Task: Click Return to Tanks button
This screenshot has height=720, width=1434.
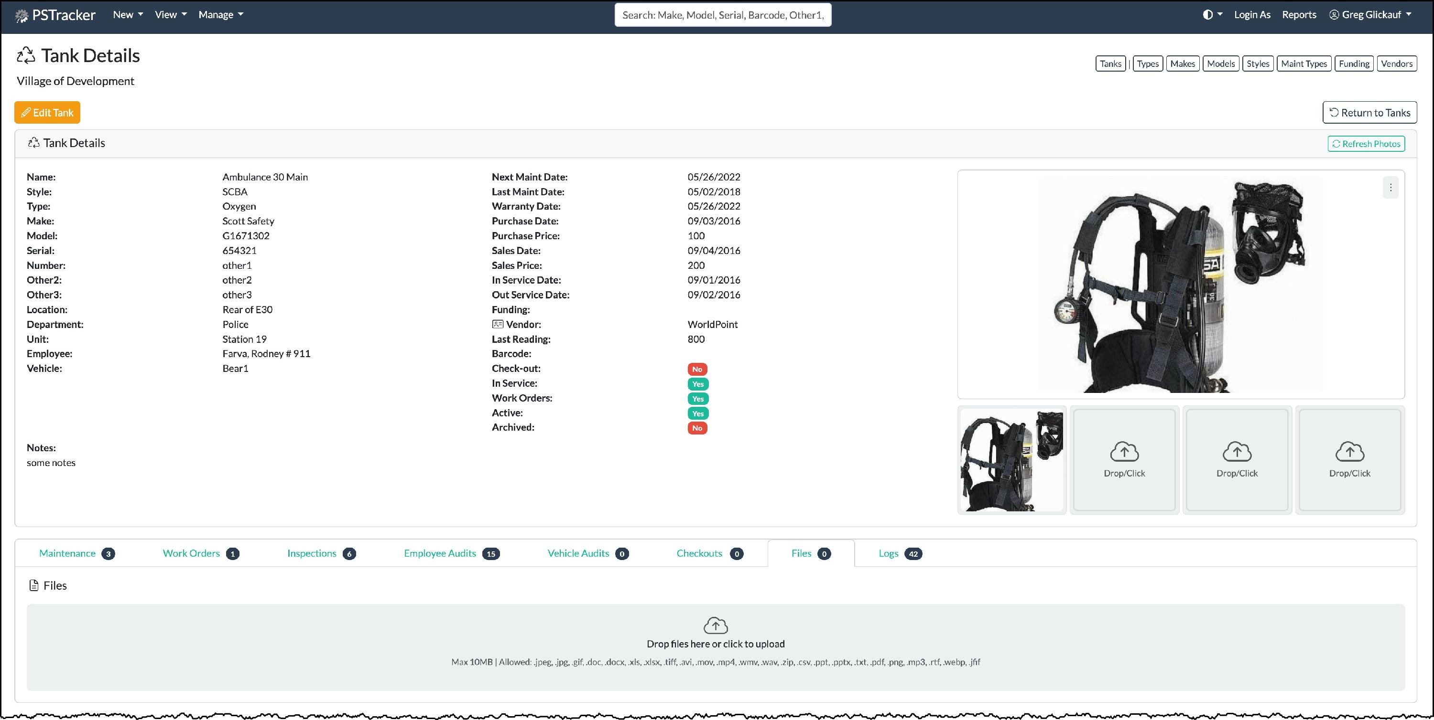Action: [x=1369, y=113]
